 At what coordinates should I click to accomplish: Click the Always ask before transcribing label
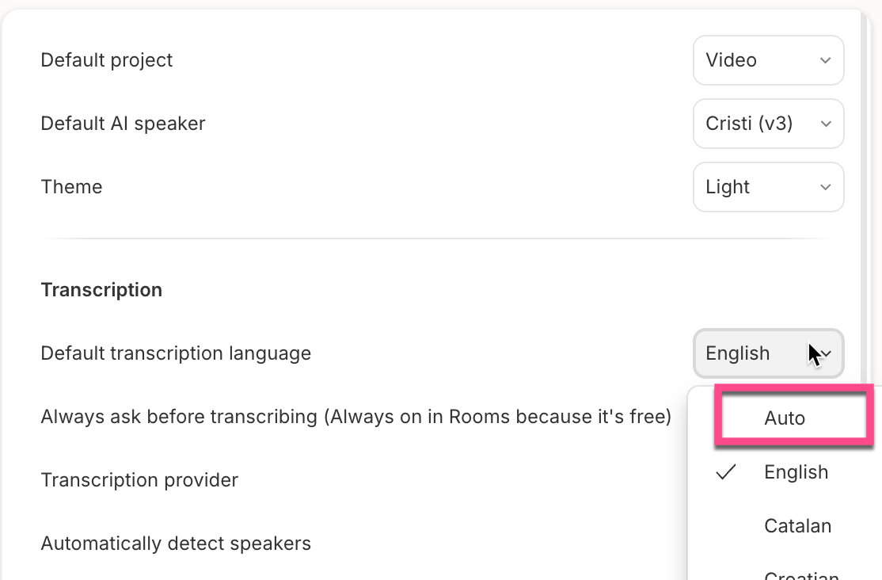coord(355,417)
